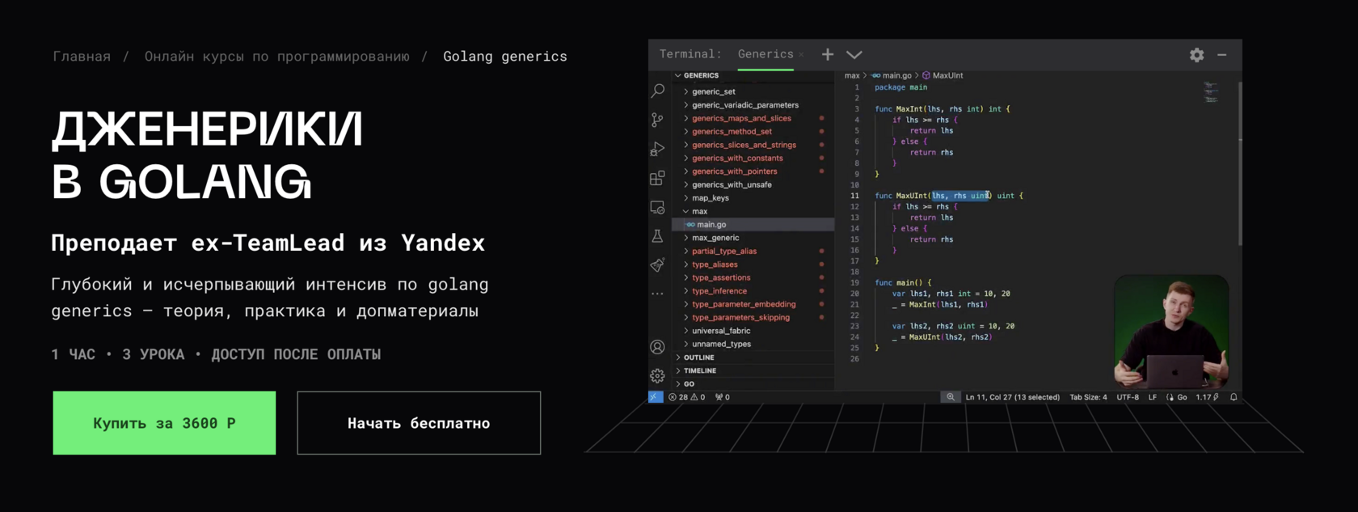Open the Manage gear icon in sidebar
This screenshot has width=1358, height=512.
point(658,376)
